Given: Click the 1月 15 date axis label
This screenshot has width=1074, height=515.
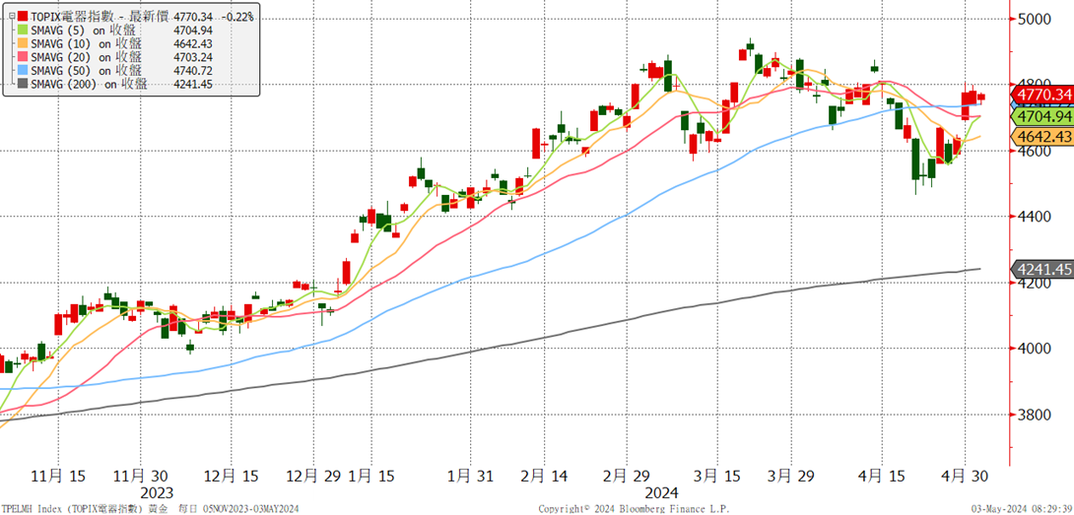Looking at the screenshot, I should click(x=372, y=476).
